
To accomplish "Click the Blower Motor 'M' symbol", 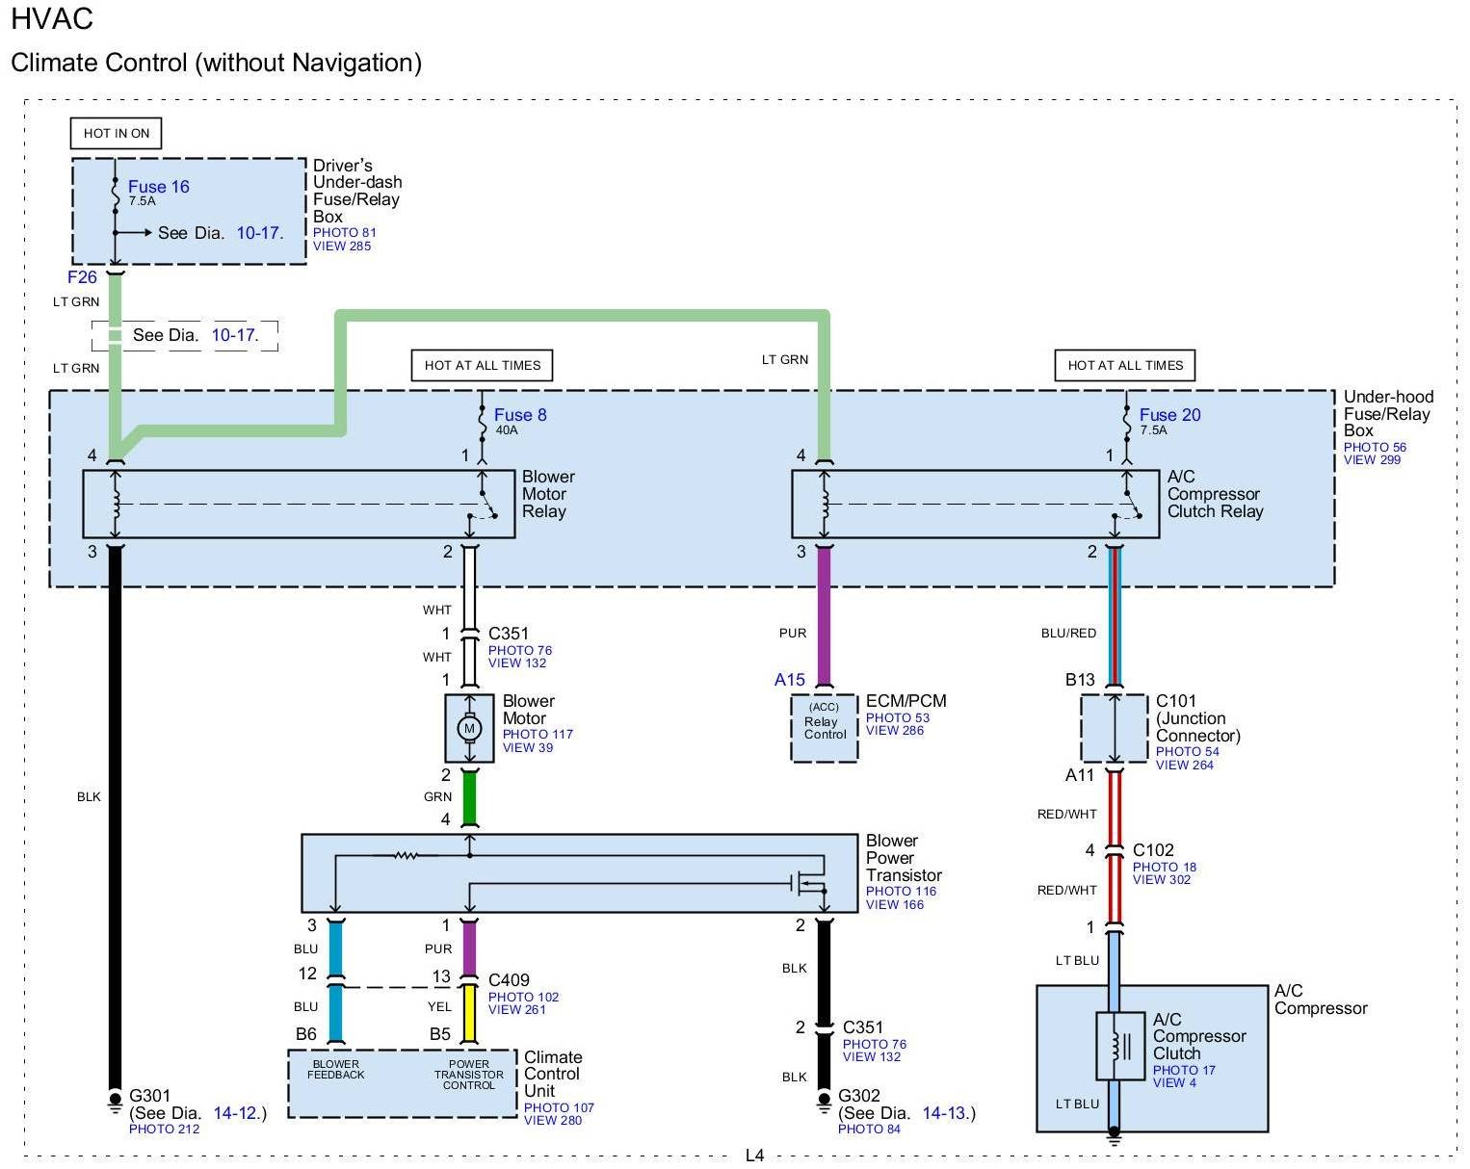I will [469, 728].
